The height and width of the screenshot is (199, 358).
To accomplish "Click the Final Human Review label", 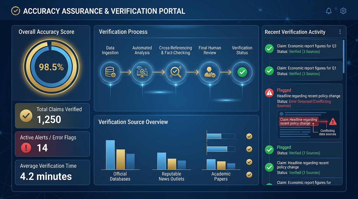I will (210, 50).
